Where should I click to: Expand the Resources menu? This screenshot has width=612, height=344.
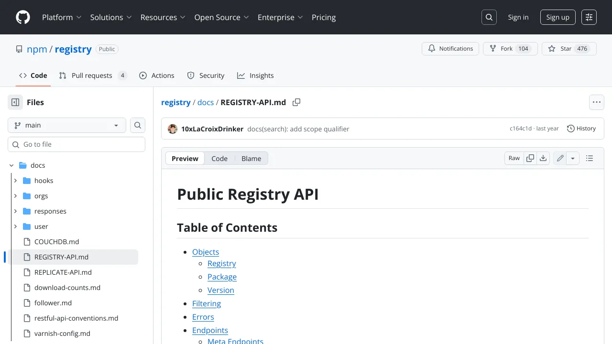[x=163, y=17]
